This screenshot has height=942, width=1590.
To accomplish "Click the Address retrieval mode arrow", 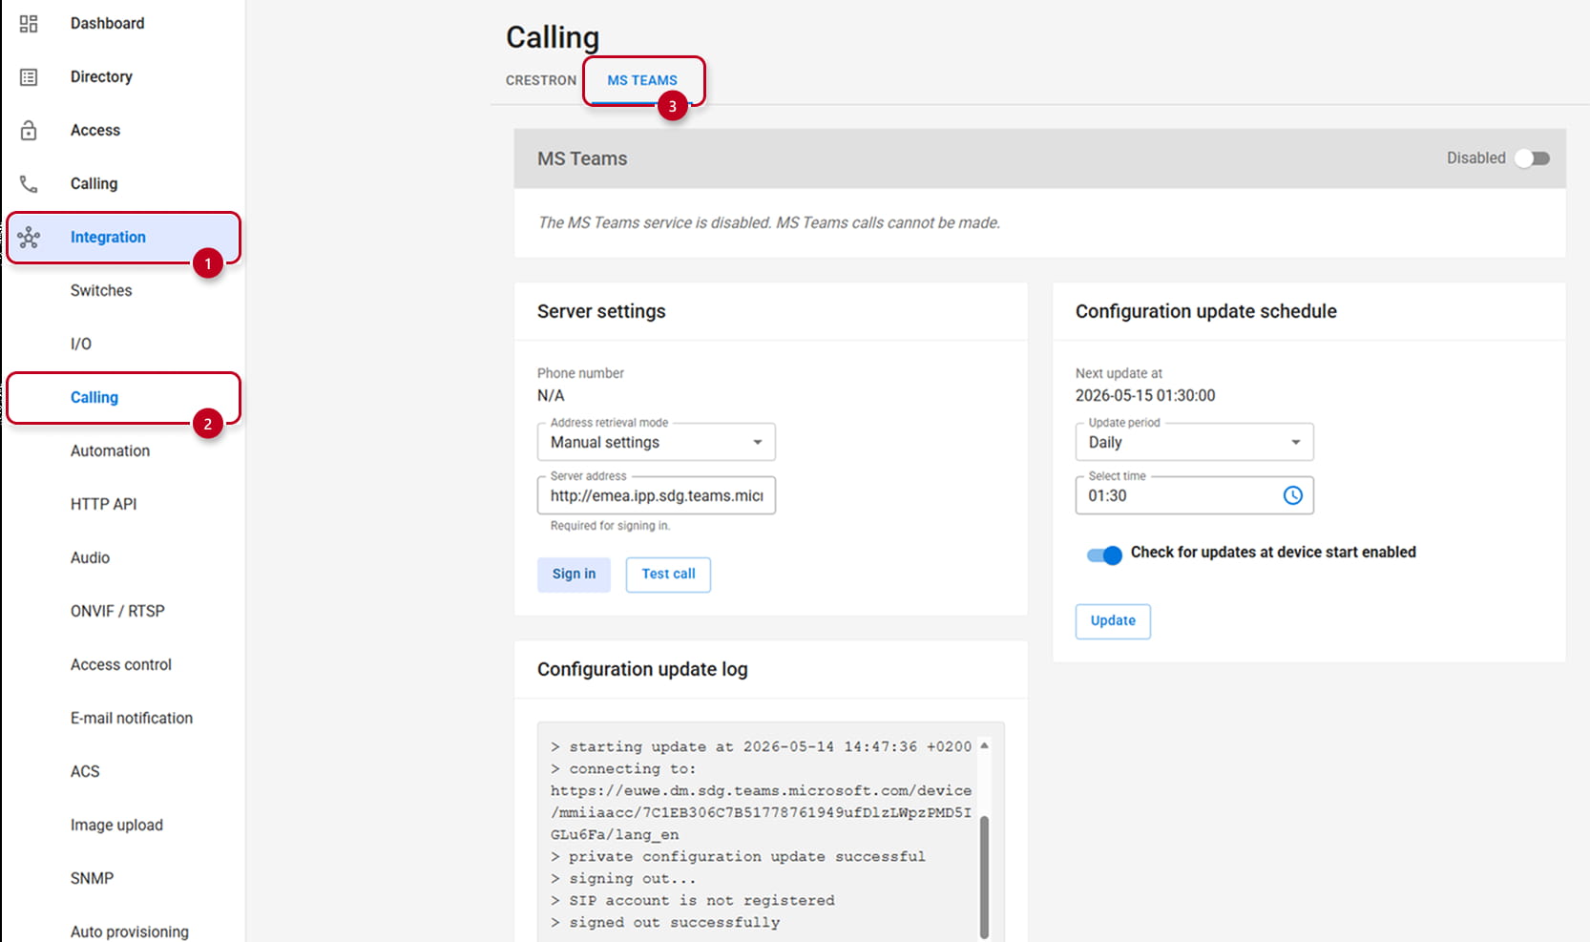I will click(757, 442).
